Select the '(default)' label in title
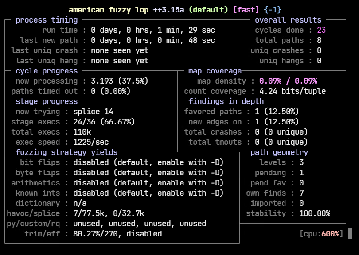359x255 pixels. tap(208, 10)
